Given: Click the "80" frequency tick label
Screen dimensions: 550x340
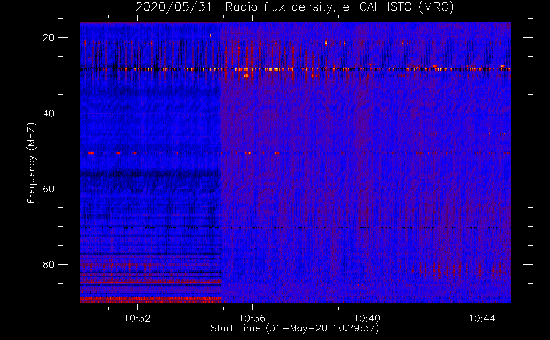Looking at the screenshot, I should [x=49, y=264].
